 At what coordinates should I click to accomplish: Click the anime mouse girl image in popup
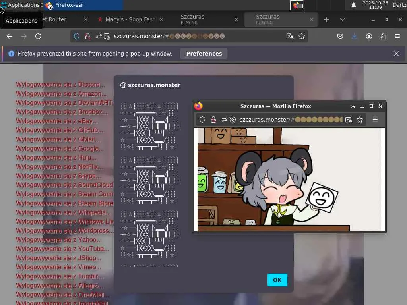point(289,180)
